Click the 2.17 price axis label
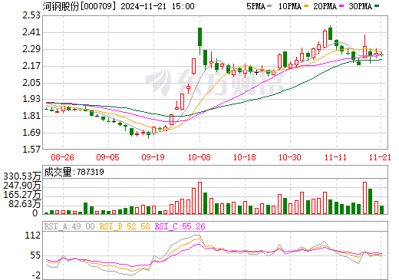Image resolution: width=399 pixels, height=280 pixels. [x=31, y=66]
